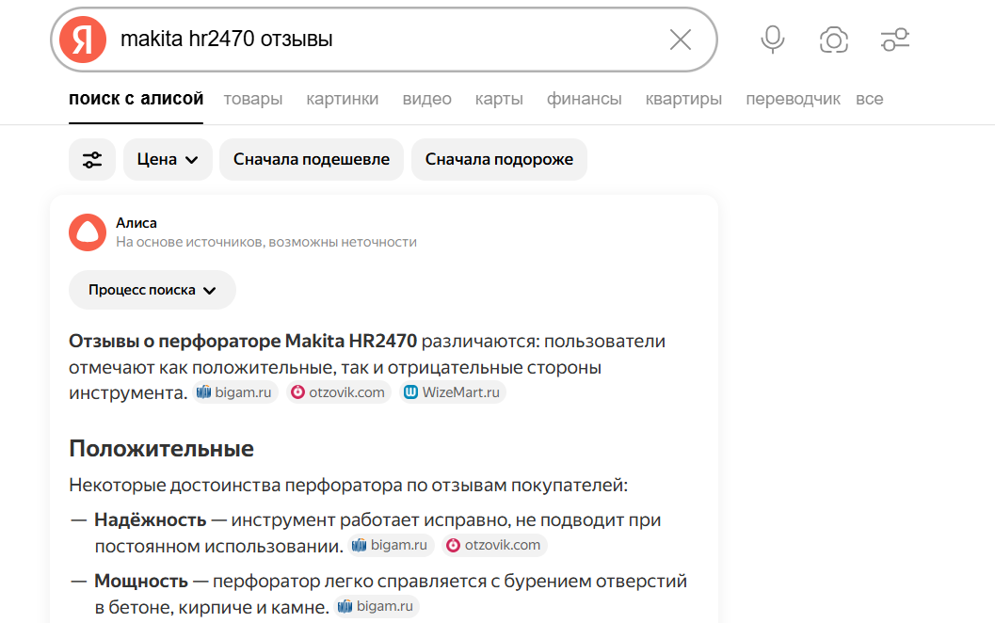Select Сначала подороже sorting
Image resolution: width=995 pixels, height=623 pixels.
(x=500, y=159)
